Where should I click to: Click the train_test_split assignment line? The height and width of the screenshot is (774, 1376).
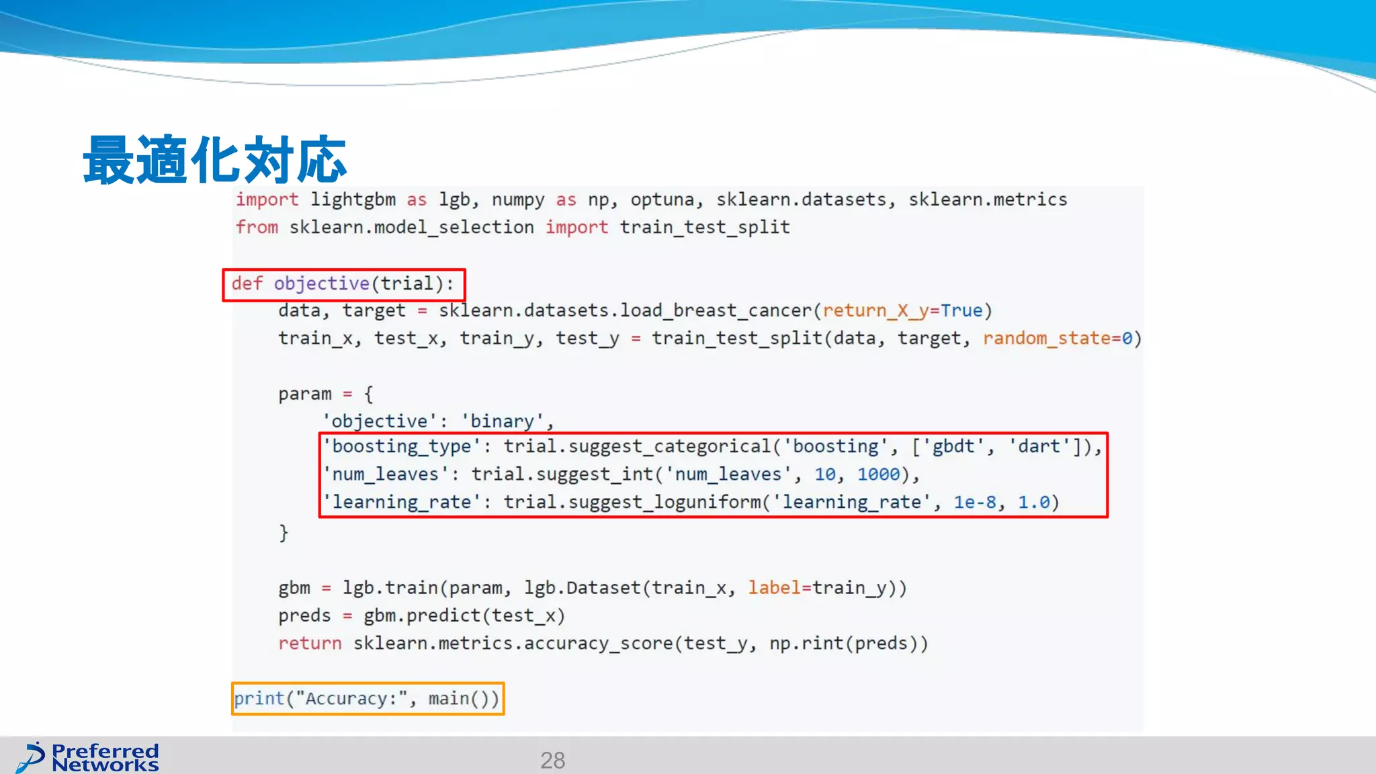point(709,338)
